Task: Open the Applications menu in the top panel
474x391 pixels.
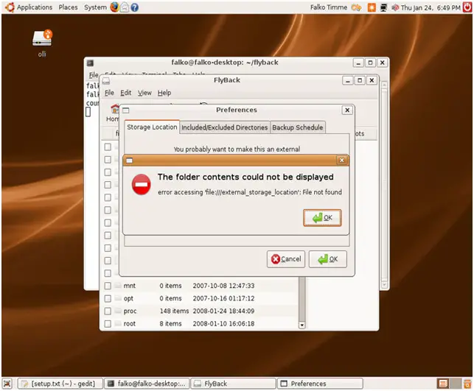Action: (34, 7)
